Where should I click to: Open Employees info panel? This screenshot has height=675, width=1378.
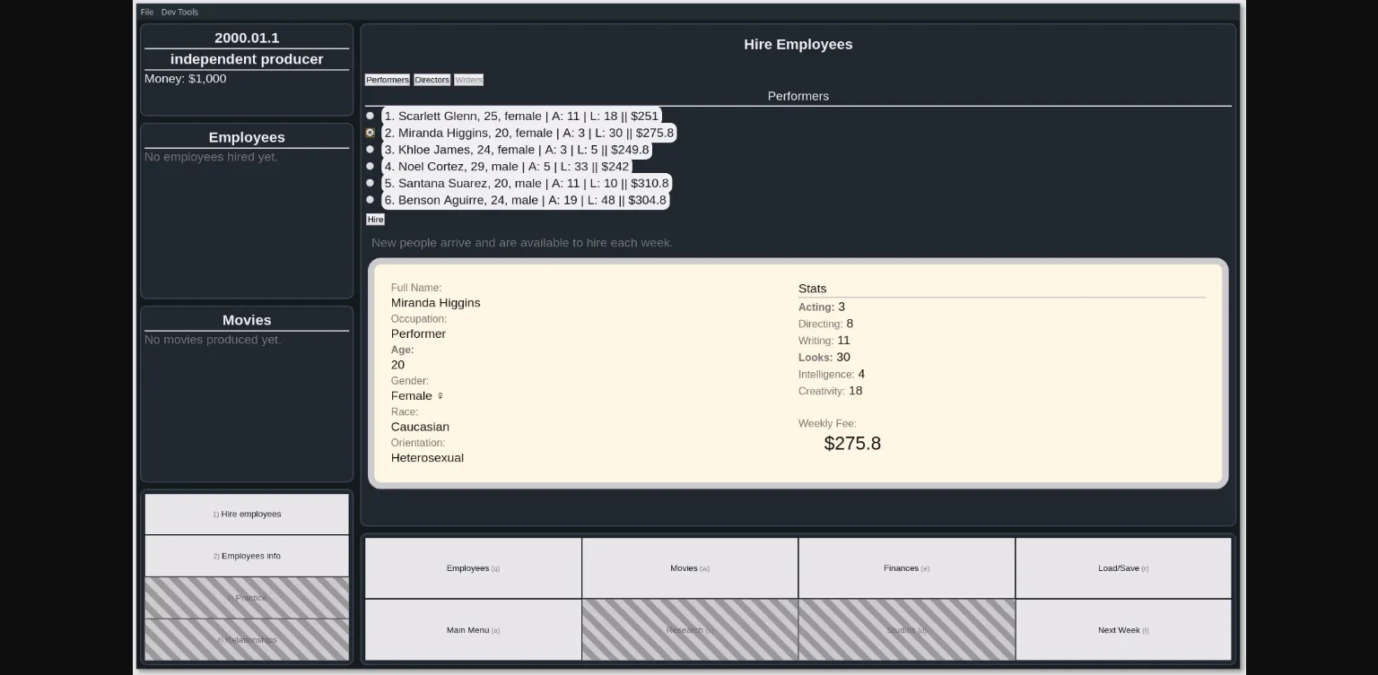(x=247, y=556)
